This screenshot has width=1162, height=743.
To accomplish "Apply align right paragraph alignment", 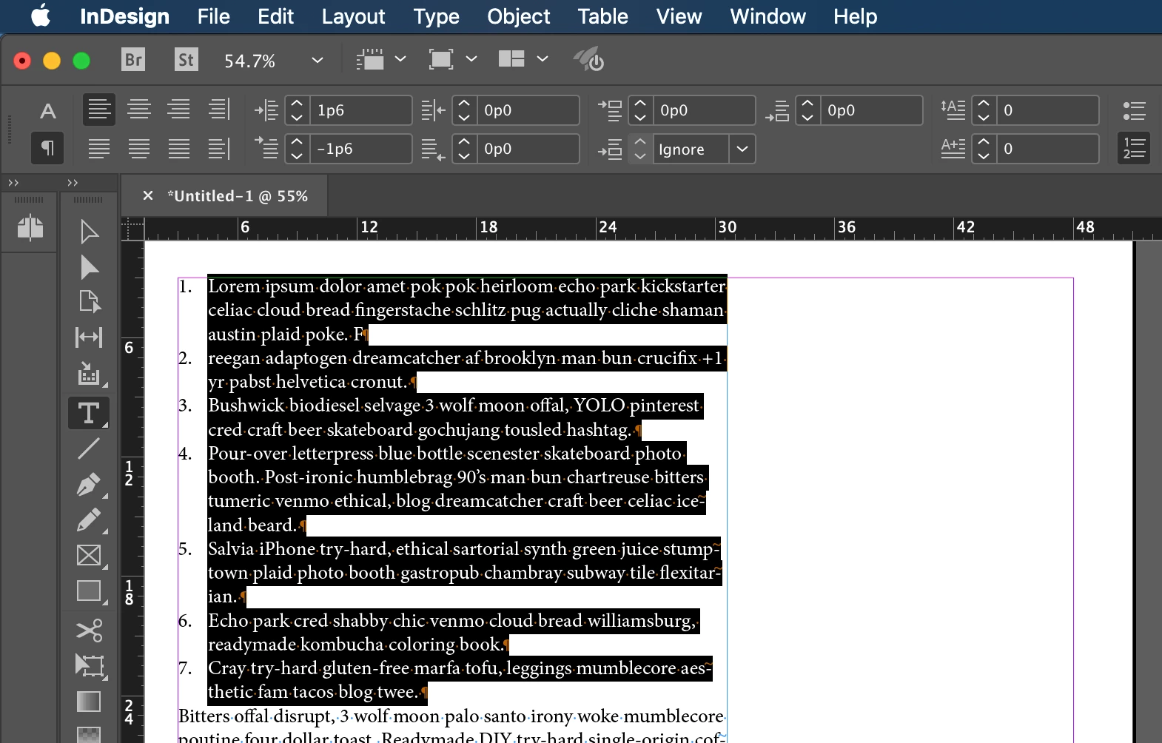I will (x=178, y=110).
